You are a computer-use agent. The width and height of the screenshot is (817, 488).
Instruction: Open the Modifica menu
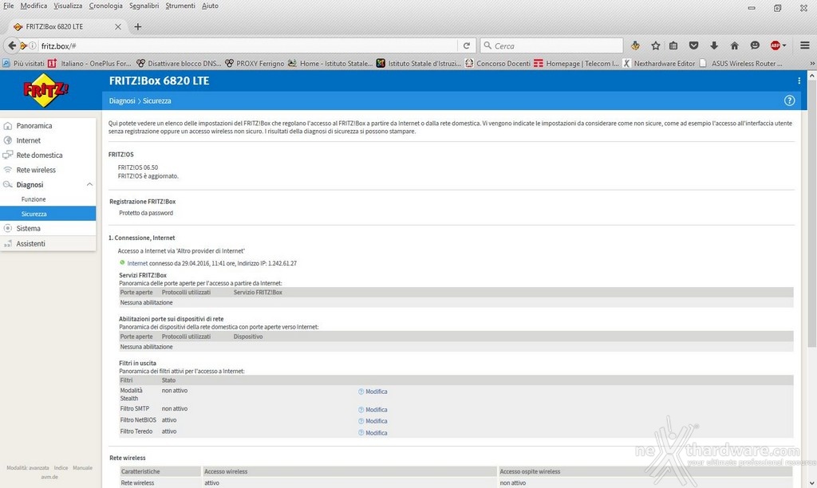pyautogui.click(x=34, y=6)
